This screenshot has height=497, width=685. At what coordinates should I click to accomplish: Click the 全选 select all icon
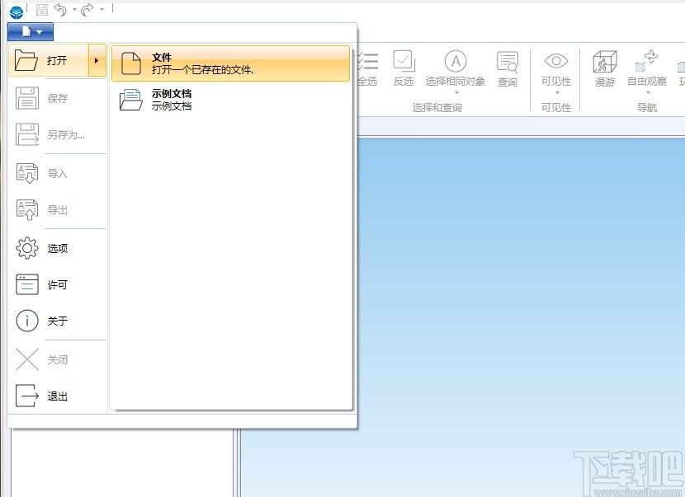coord(368,62)
